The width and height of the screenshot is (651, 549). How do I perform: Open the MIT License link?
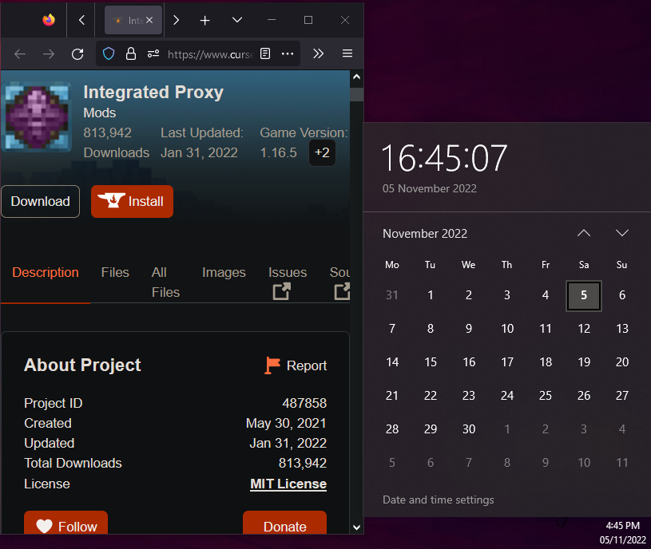[x=288, y=484]
